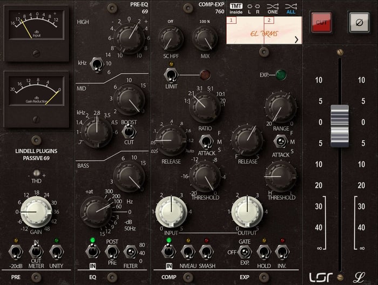Toggle the COMP IN switch
Screen dimensions: 378x285
click(x=168, y=252)
